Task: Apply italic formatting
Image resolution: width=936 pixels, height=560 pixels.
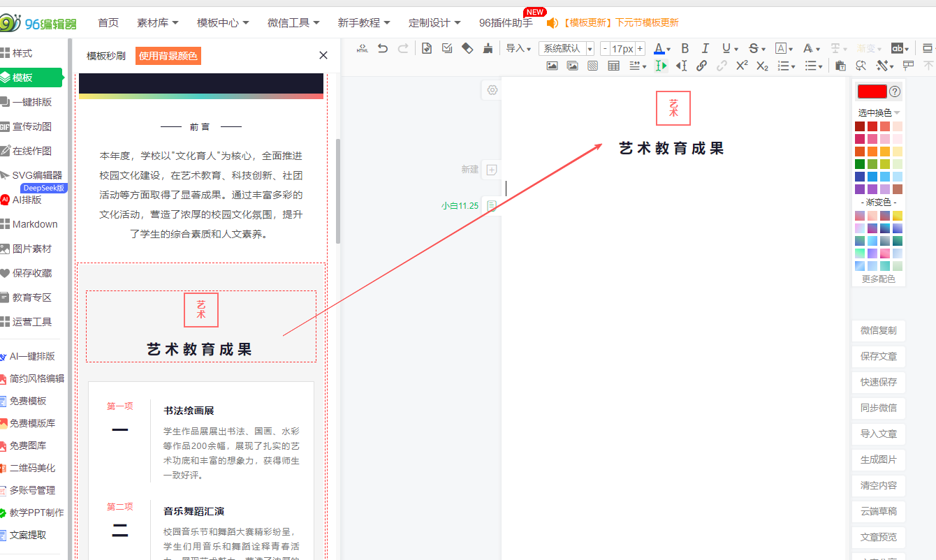Action: pyautogui.click(x=705, y=48)
